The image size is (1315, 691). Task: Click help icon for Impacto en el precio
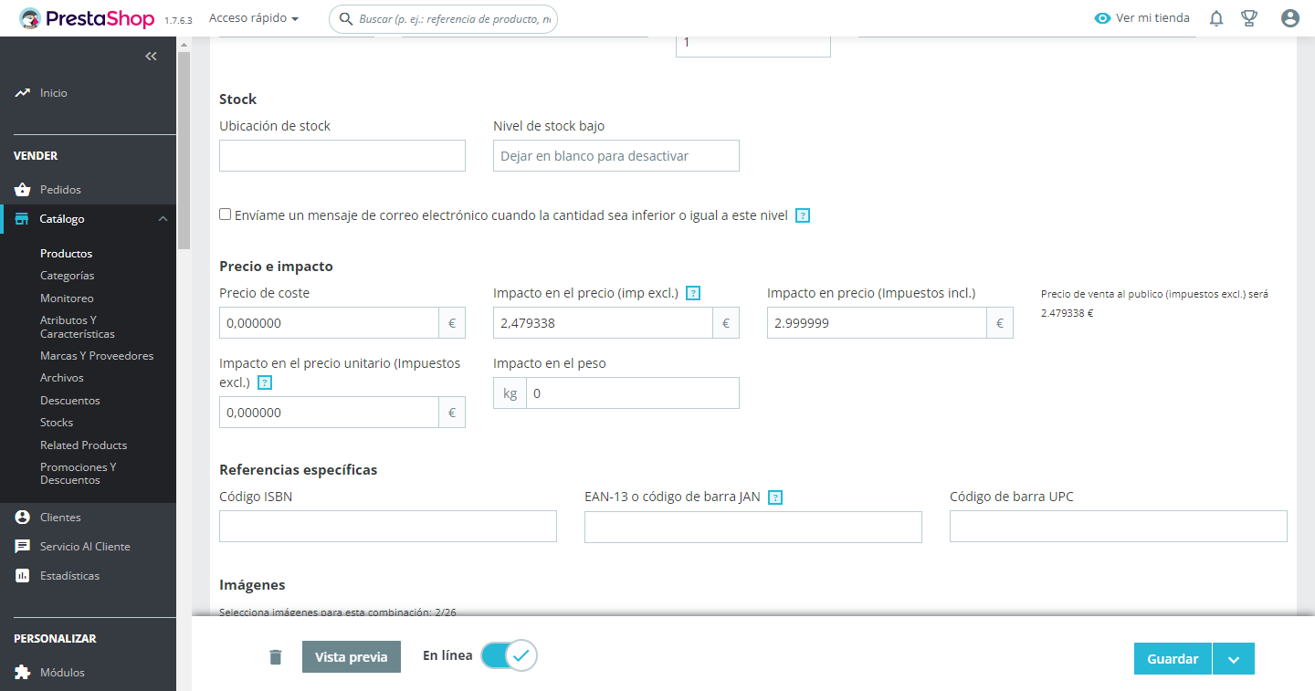coord(693,293)
